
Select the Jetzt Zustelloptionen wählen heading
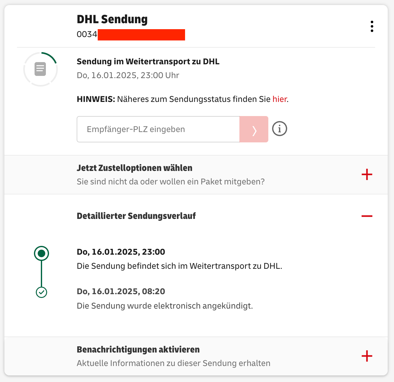(134, 168)
